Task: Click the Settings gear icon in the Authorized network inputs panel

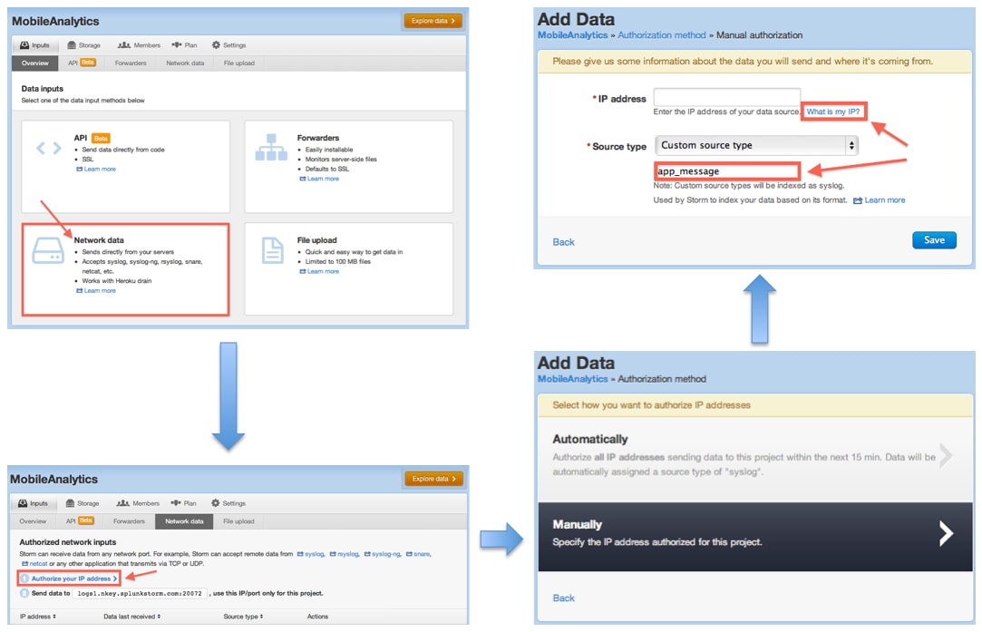Action: pos(216,503)
